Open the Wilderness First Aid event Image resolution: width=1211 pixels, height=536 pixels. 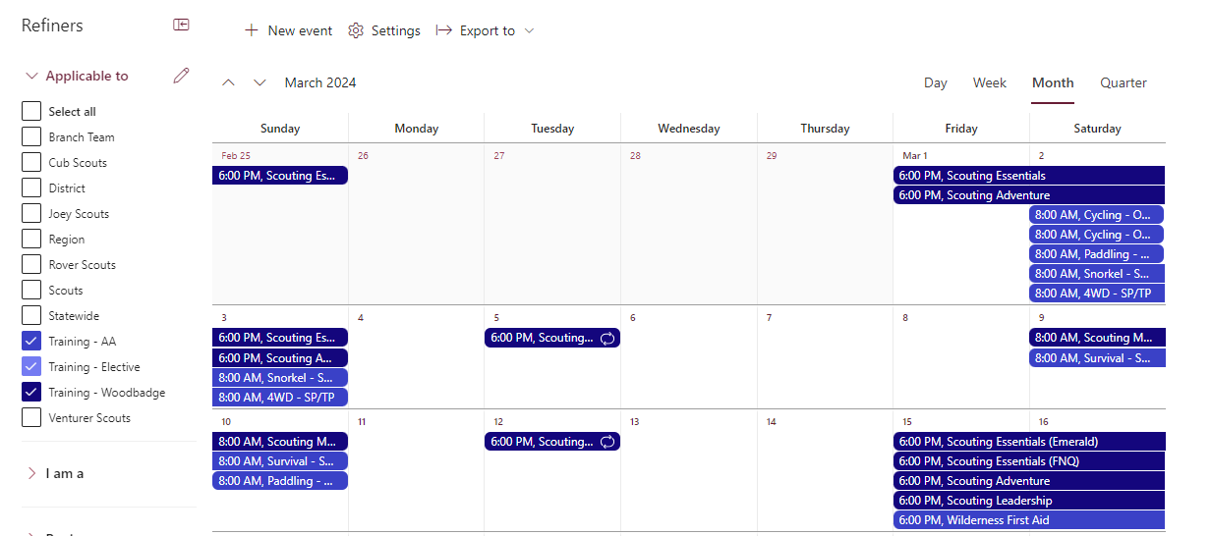(x=1029, y=520)
